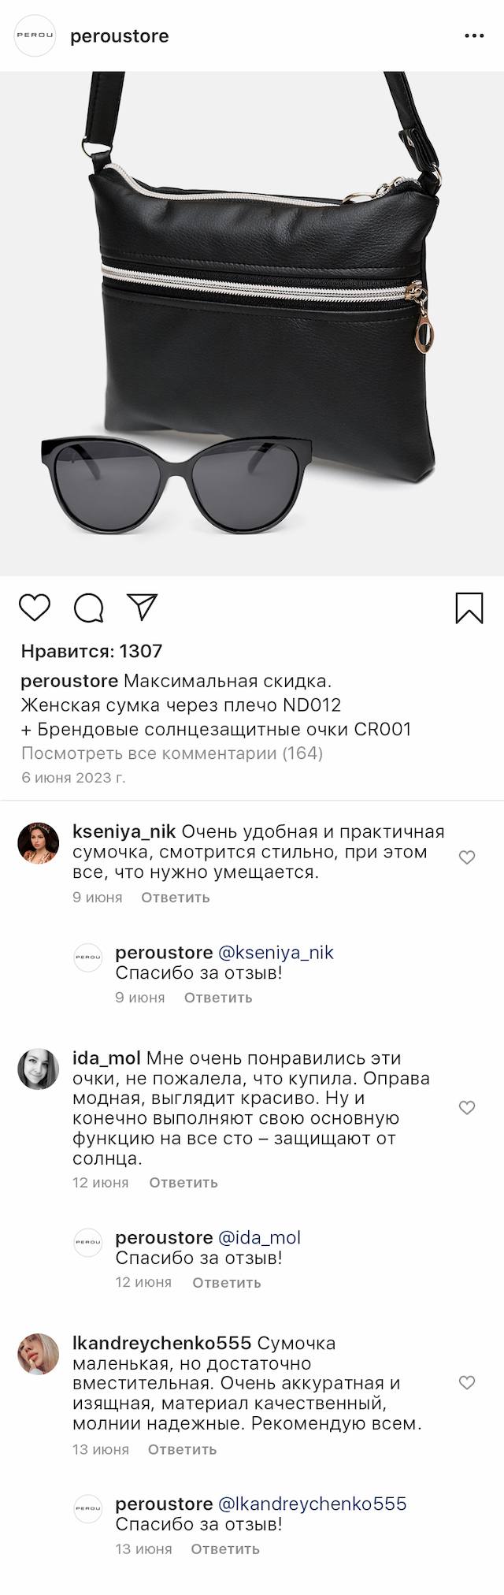This screenshot has height=1595, width=504.
Task: Like kseniya_nik's comment
Action: (467, 857)
